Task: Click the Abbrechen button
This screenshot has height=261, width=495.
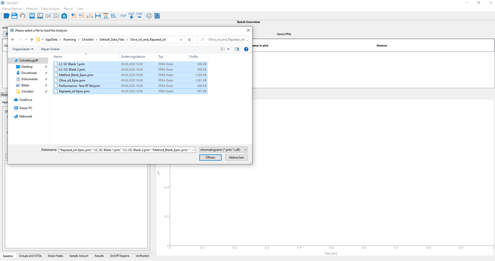Action: [236, 157]
